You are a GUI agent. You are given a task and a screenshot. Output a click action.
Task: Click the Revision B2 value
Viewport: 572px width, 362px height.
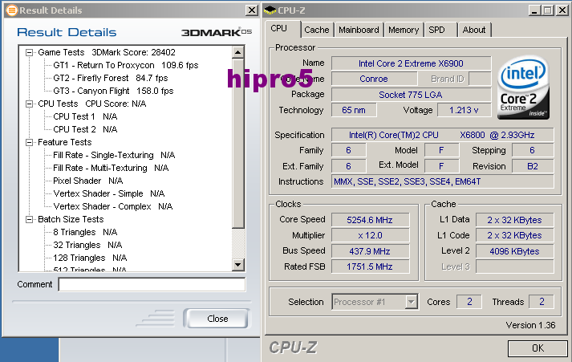click(533, 166)
